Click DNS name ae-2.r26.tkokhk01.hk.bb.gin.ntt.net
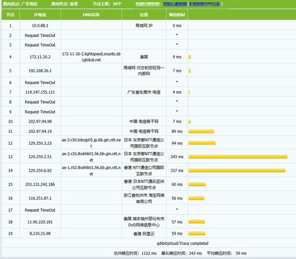Image resolution: width=296 pixels, height=259 pixels. [x=91, y=157]
